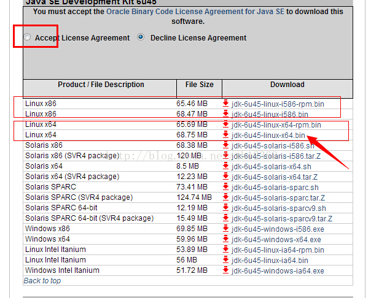Click download icon for jdk-6u45-windows-x64.exe
The width and height of the screenshot is (371, 298).
click(225, 239)
